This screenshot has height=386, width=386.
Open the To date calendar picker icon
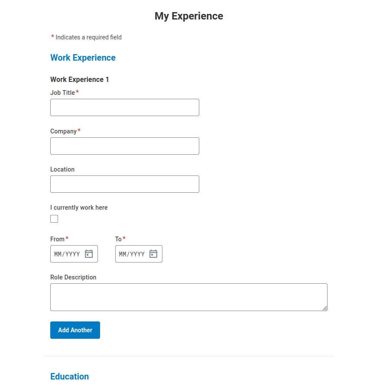[153, 254]
